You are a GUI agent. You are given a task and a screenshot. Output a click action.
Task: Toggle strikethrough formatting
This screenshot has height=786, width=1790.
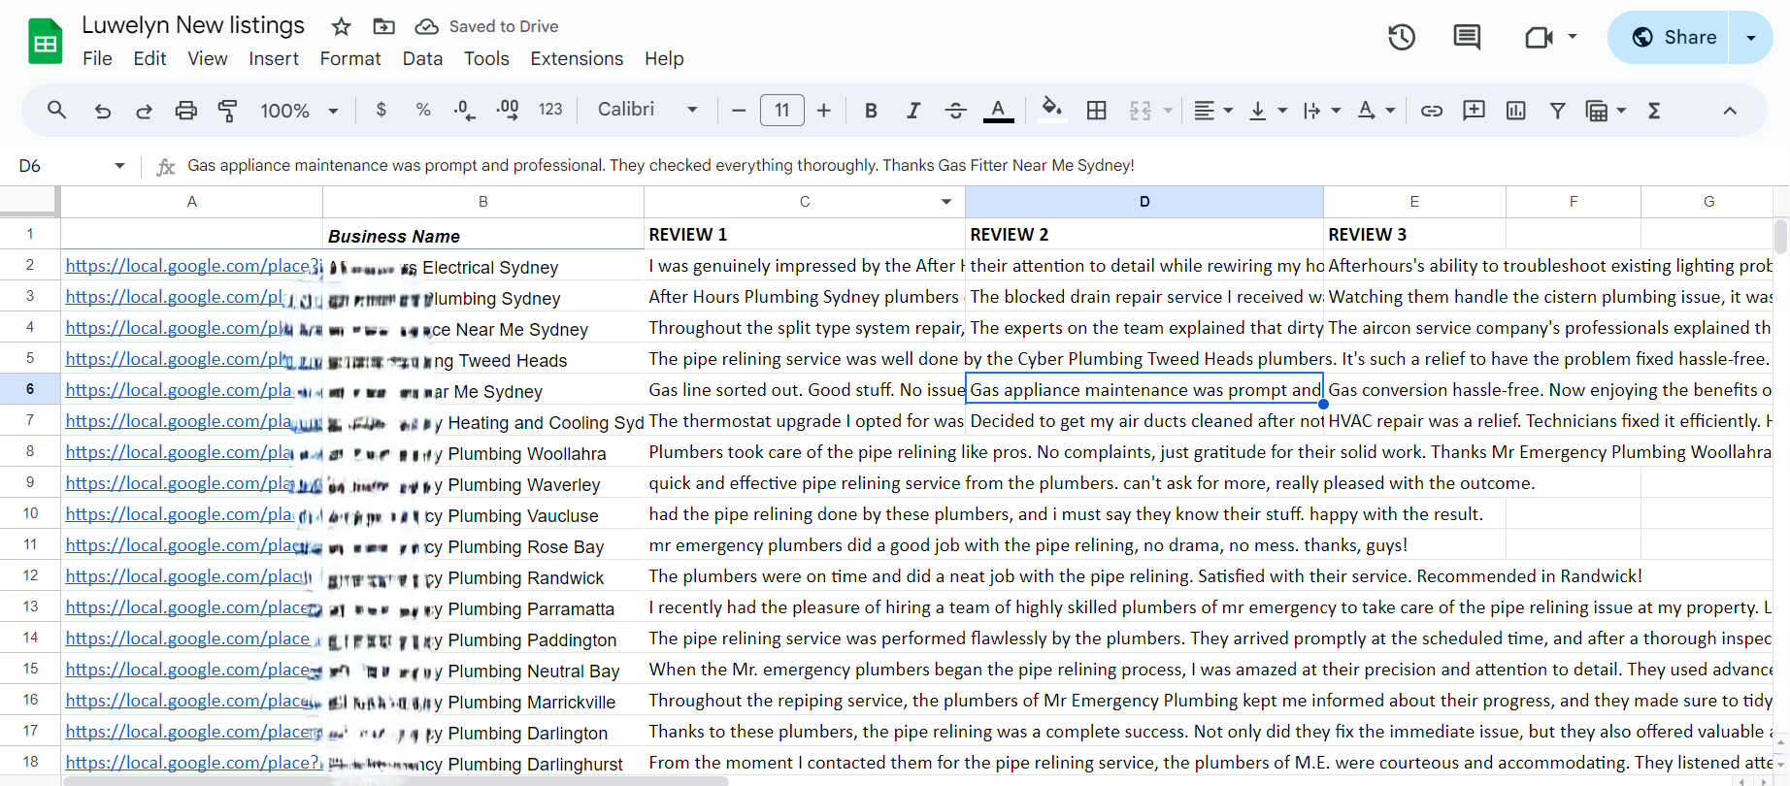pyautogui.click(x=955, y=111)
